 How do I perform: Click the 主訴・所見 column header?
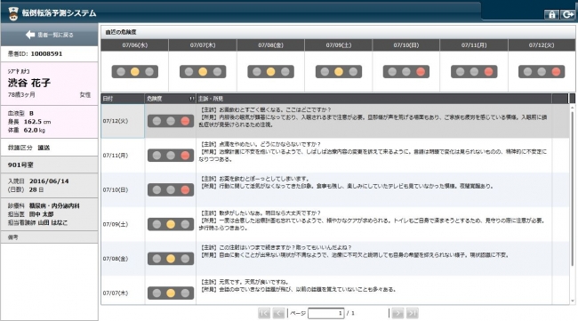tap(373, 99)
